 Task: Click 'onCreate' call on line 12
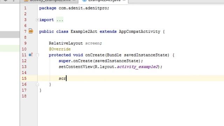(83, 61)
